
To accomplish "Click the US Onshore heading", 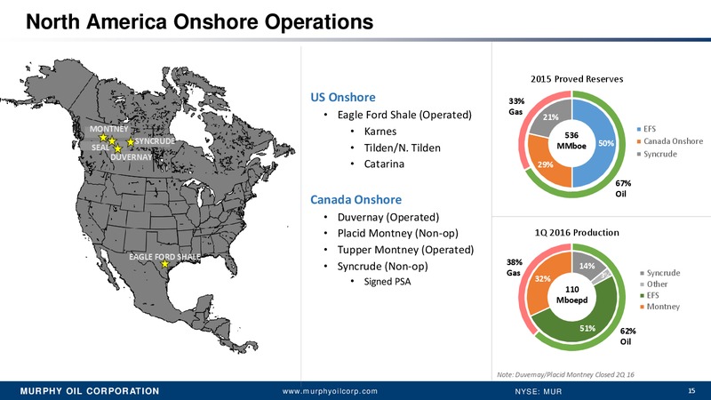I will (x=343, y=97).
